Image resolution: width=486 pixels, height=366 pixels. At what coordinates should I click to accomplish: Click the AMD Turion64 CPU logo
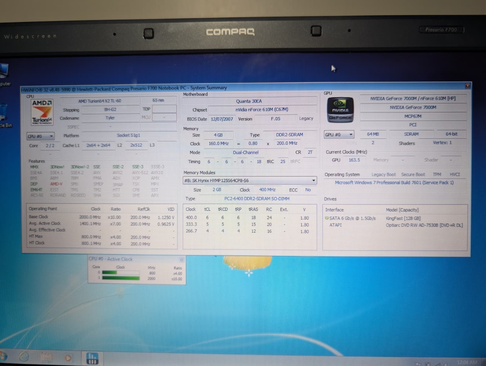click(x=42, y=112)
